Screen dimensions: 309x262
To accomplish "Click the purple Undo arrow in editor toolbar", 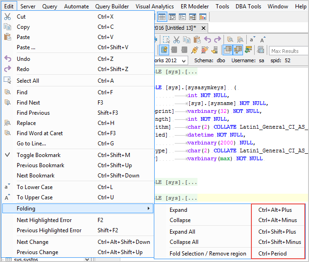I will click(x=207, y=39).
